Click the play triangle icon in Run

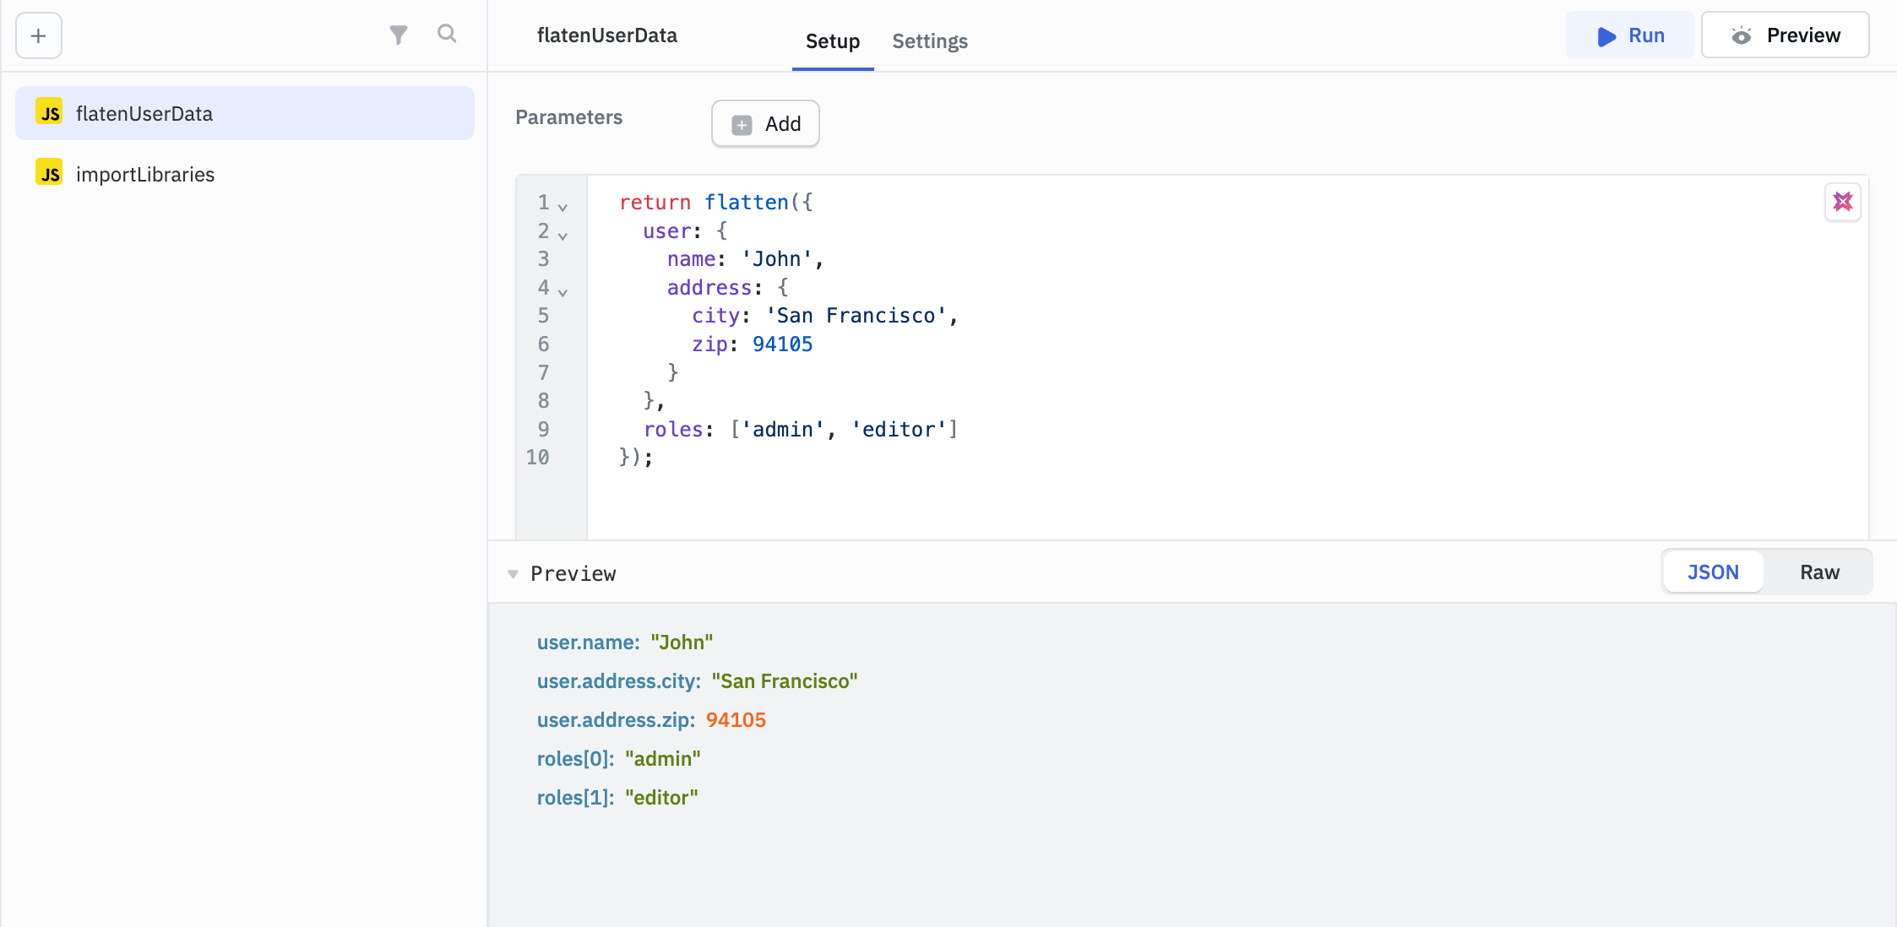point(1606,36)
